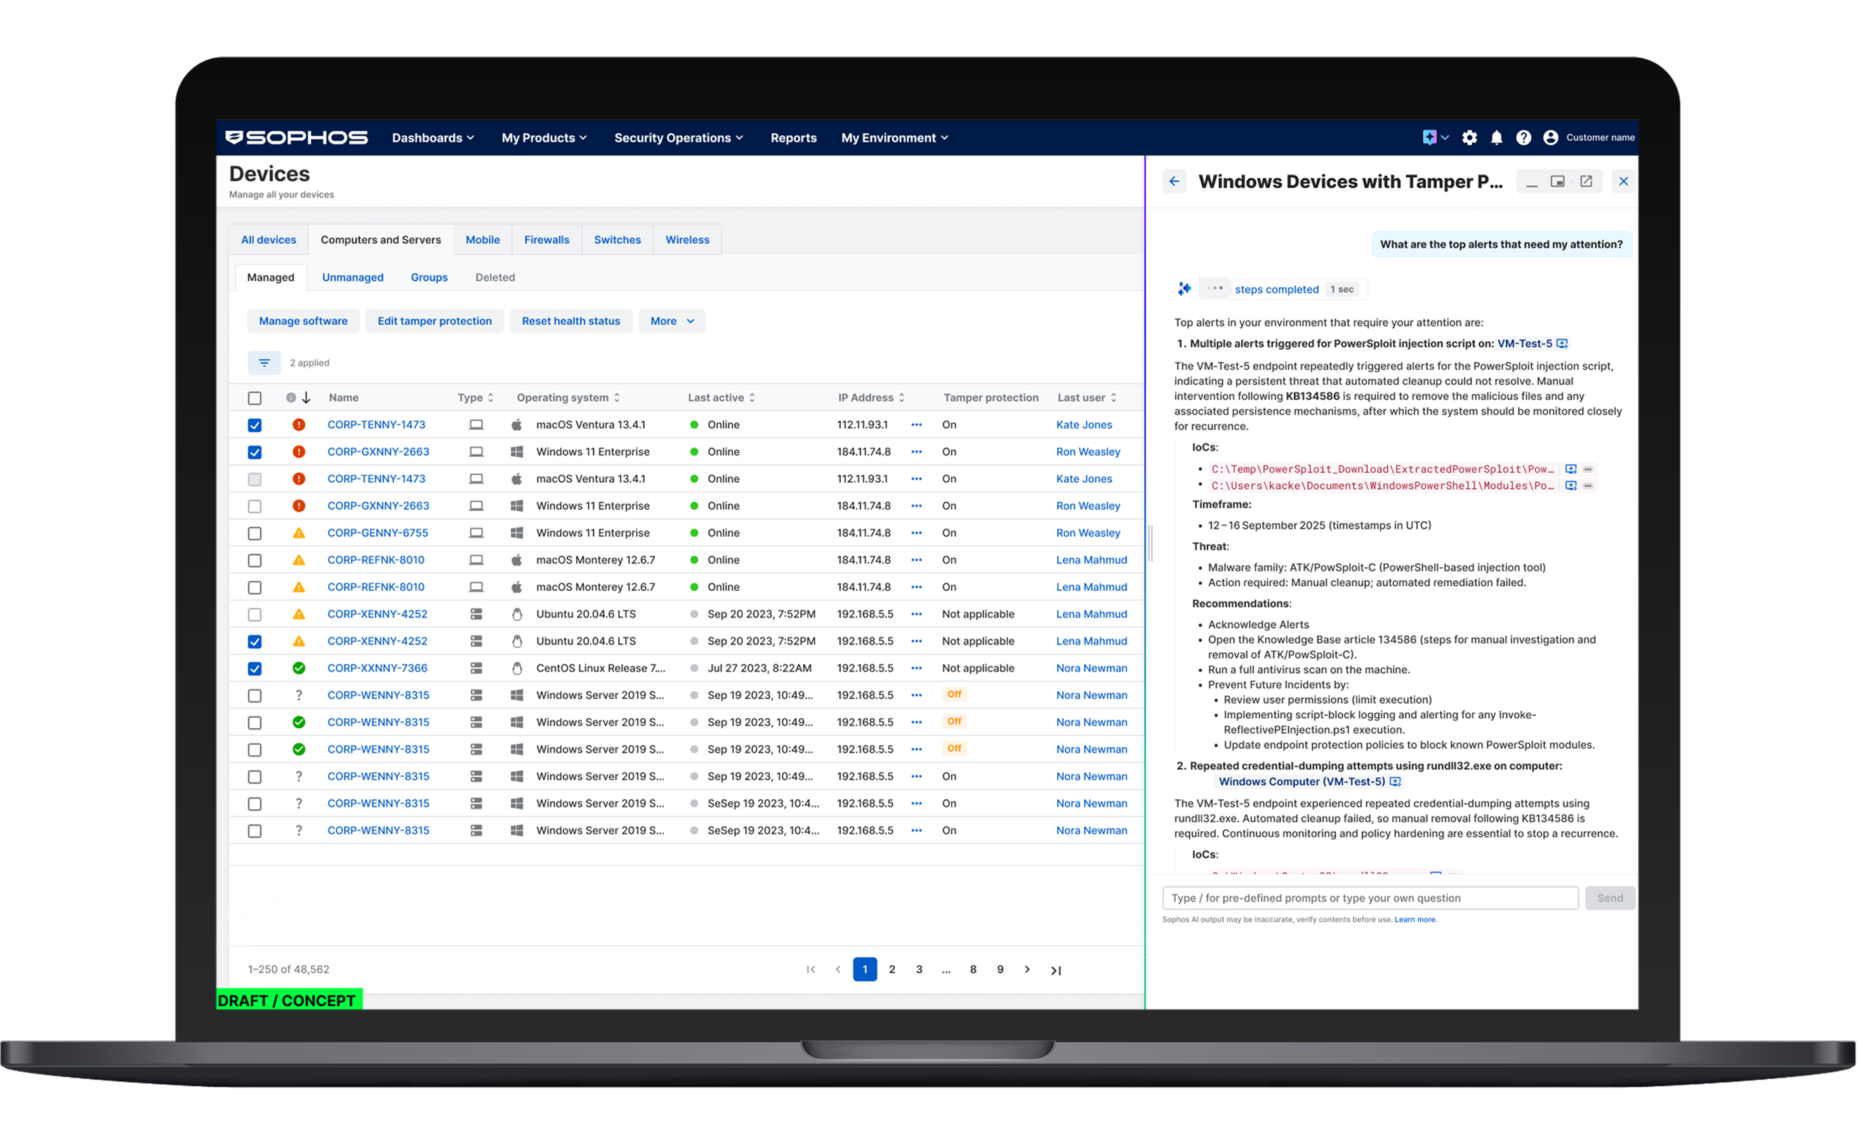1858x1142 pixels.
Task: Uncheck the checked CORP-XENNY-4252 row
Action: pyautogui.click(x=254, y=641)
